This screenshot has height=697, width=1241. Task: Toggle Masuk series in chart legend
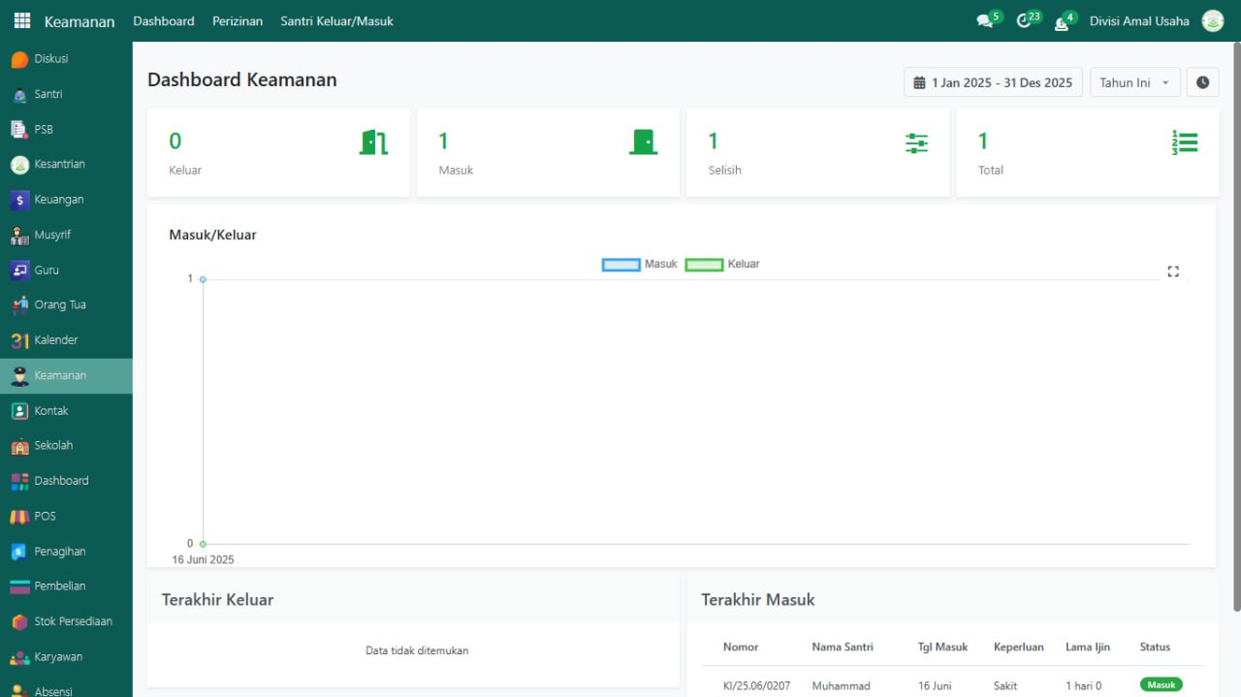coord(640,264)
